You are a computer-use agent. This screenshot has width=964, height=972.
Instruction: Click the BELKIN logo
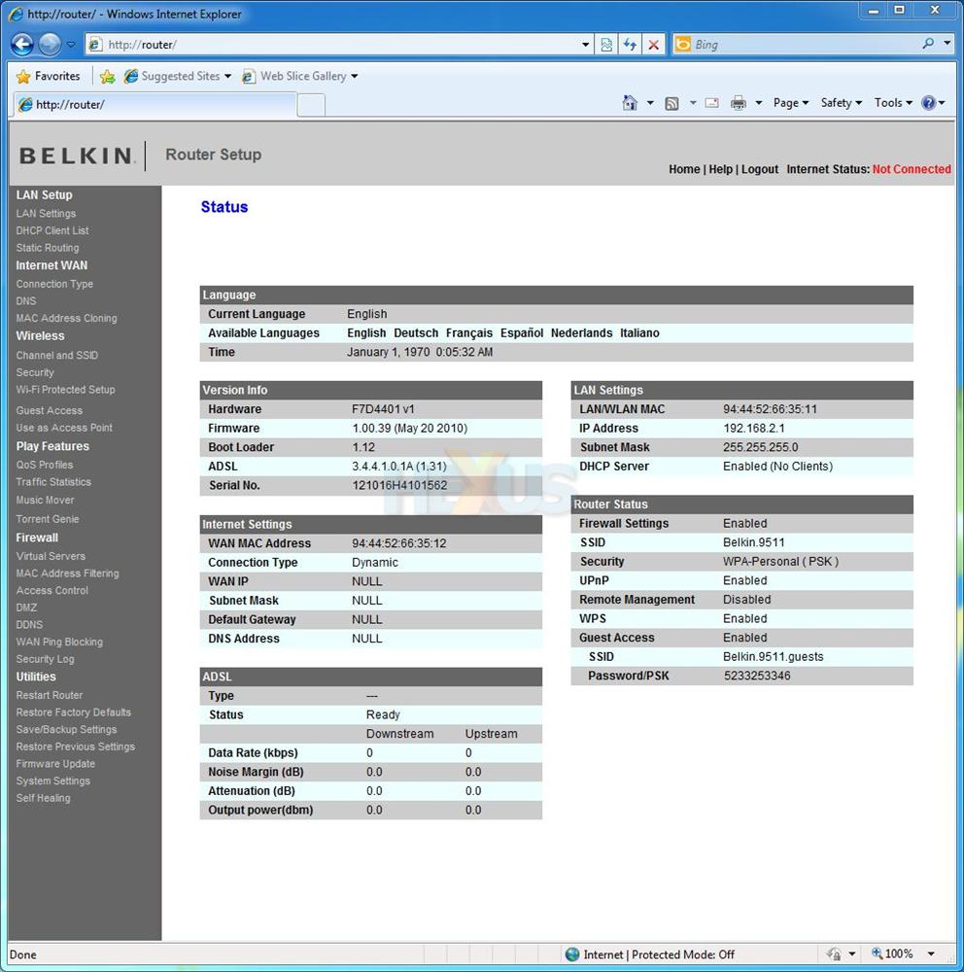[x=76, y=156]
